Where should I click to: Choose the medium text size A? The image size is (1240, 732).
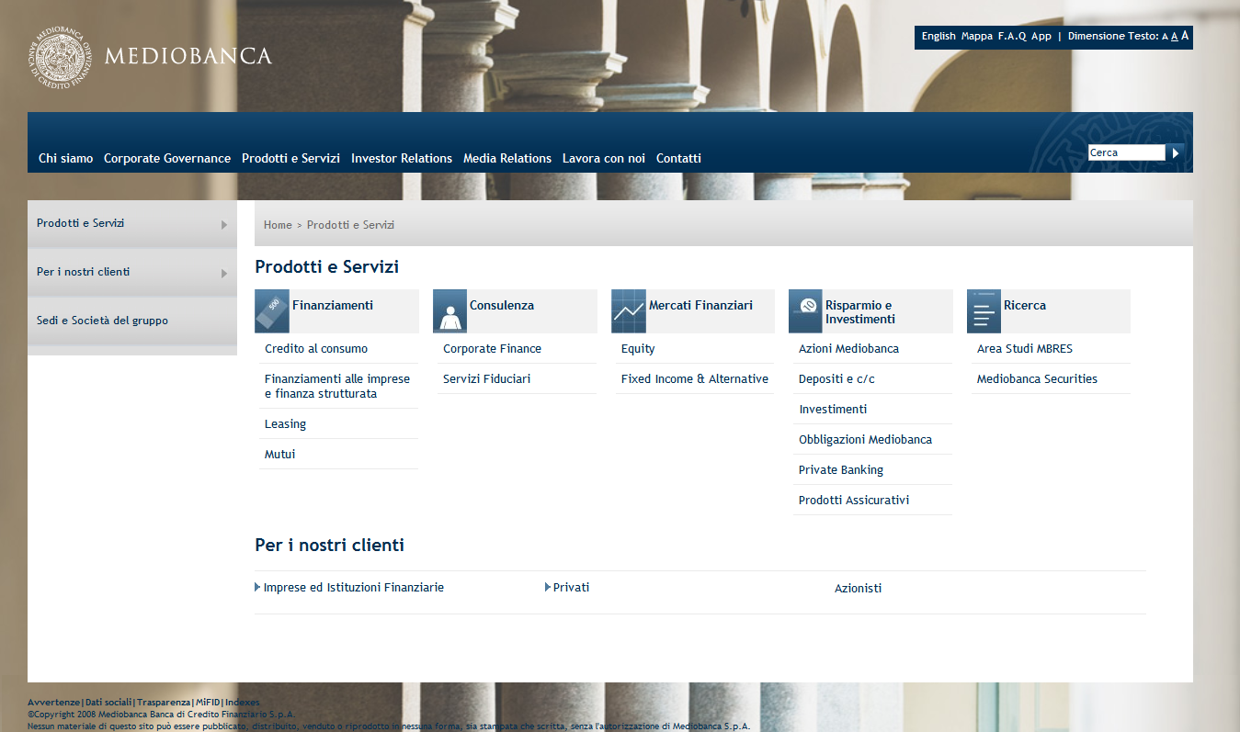click(x=1175, y=37)
